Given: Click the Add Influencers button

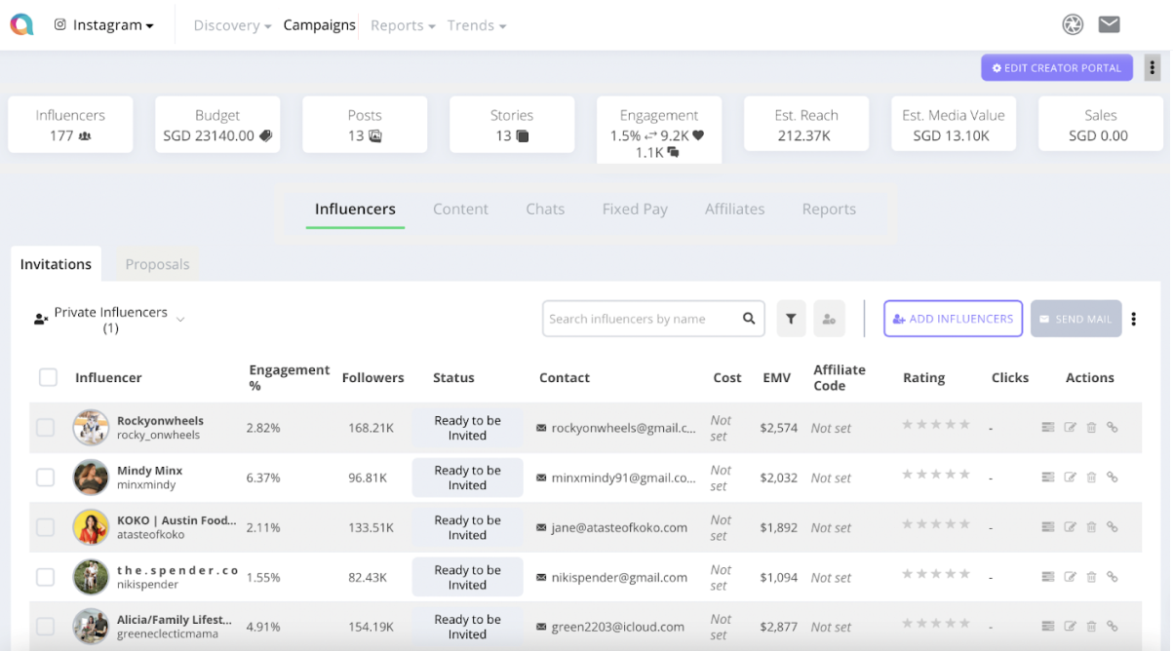Looking at the screenshot, I should [x=953, y=319].
